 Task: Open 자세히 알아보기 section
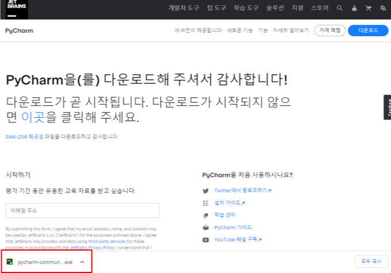pyautogui.click(x=291, y=30)
